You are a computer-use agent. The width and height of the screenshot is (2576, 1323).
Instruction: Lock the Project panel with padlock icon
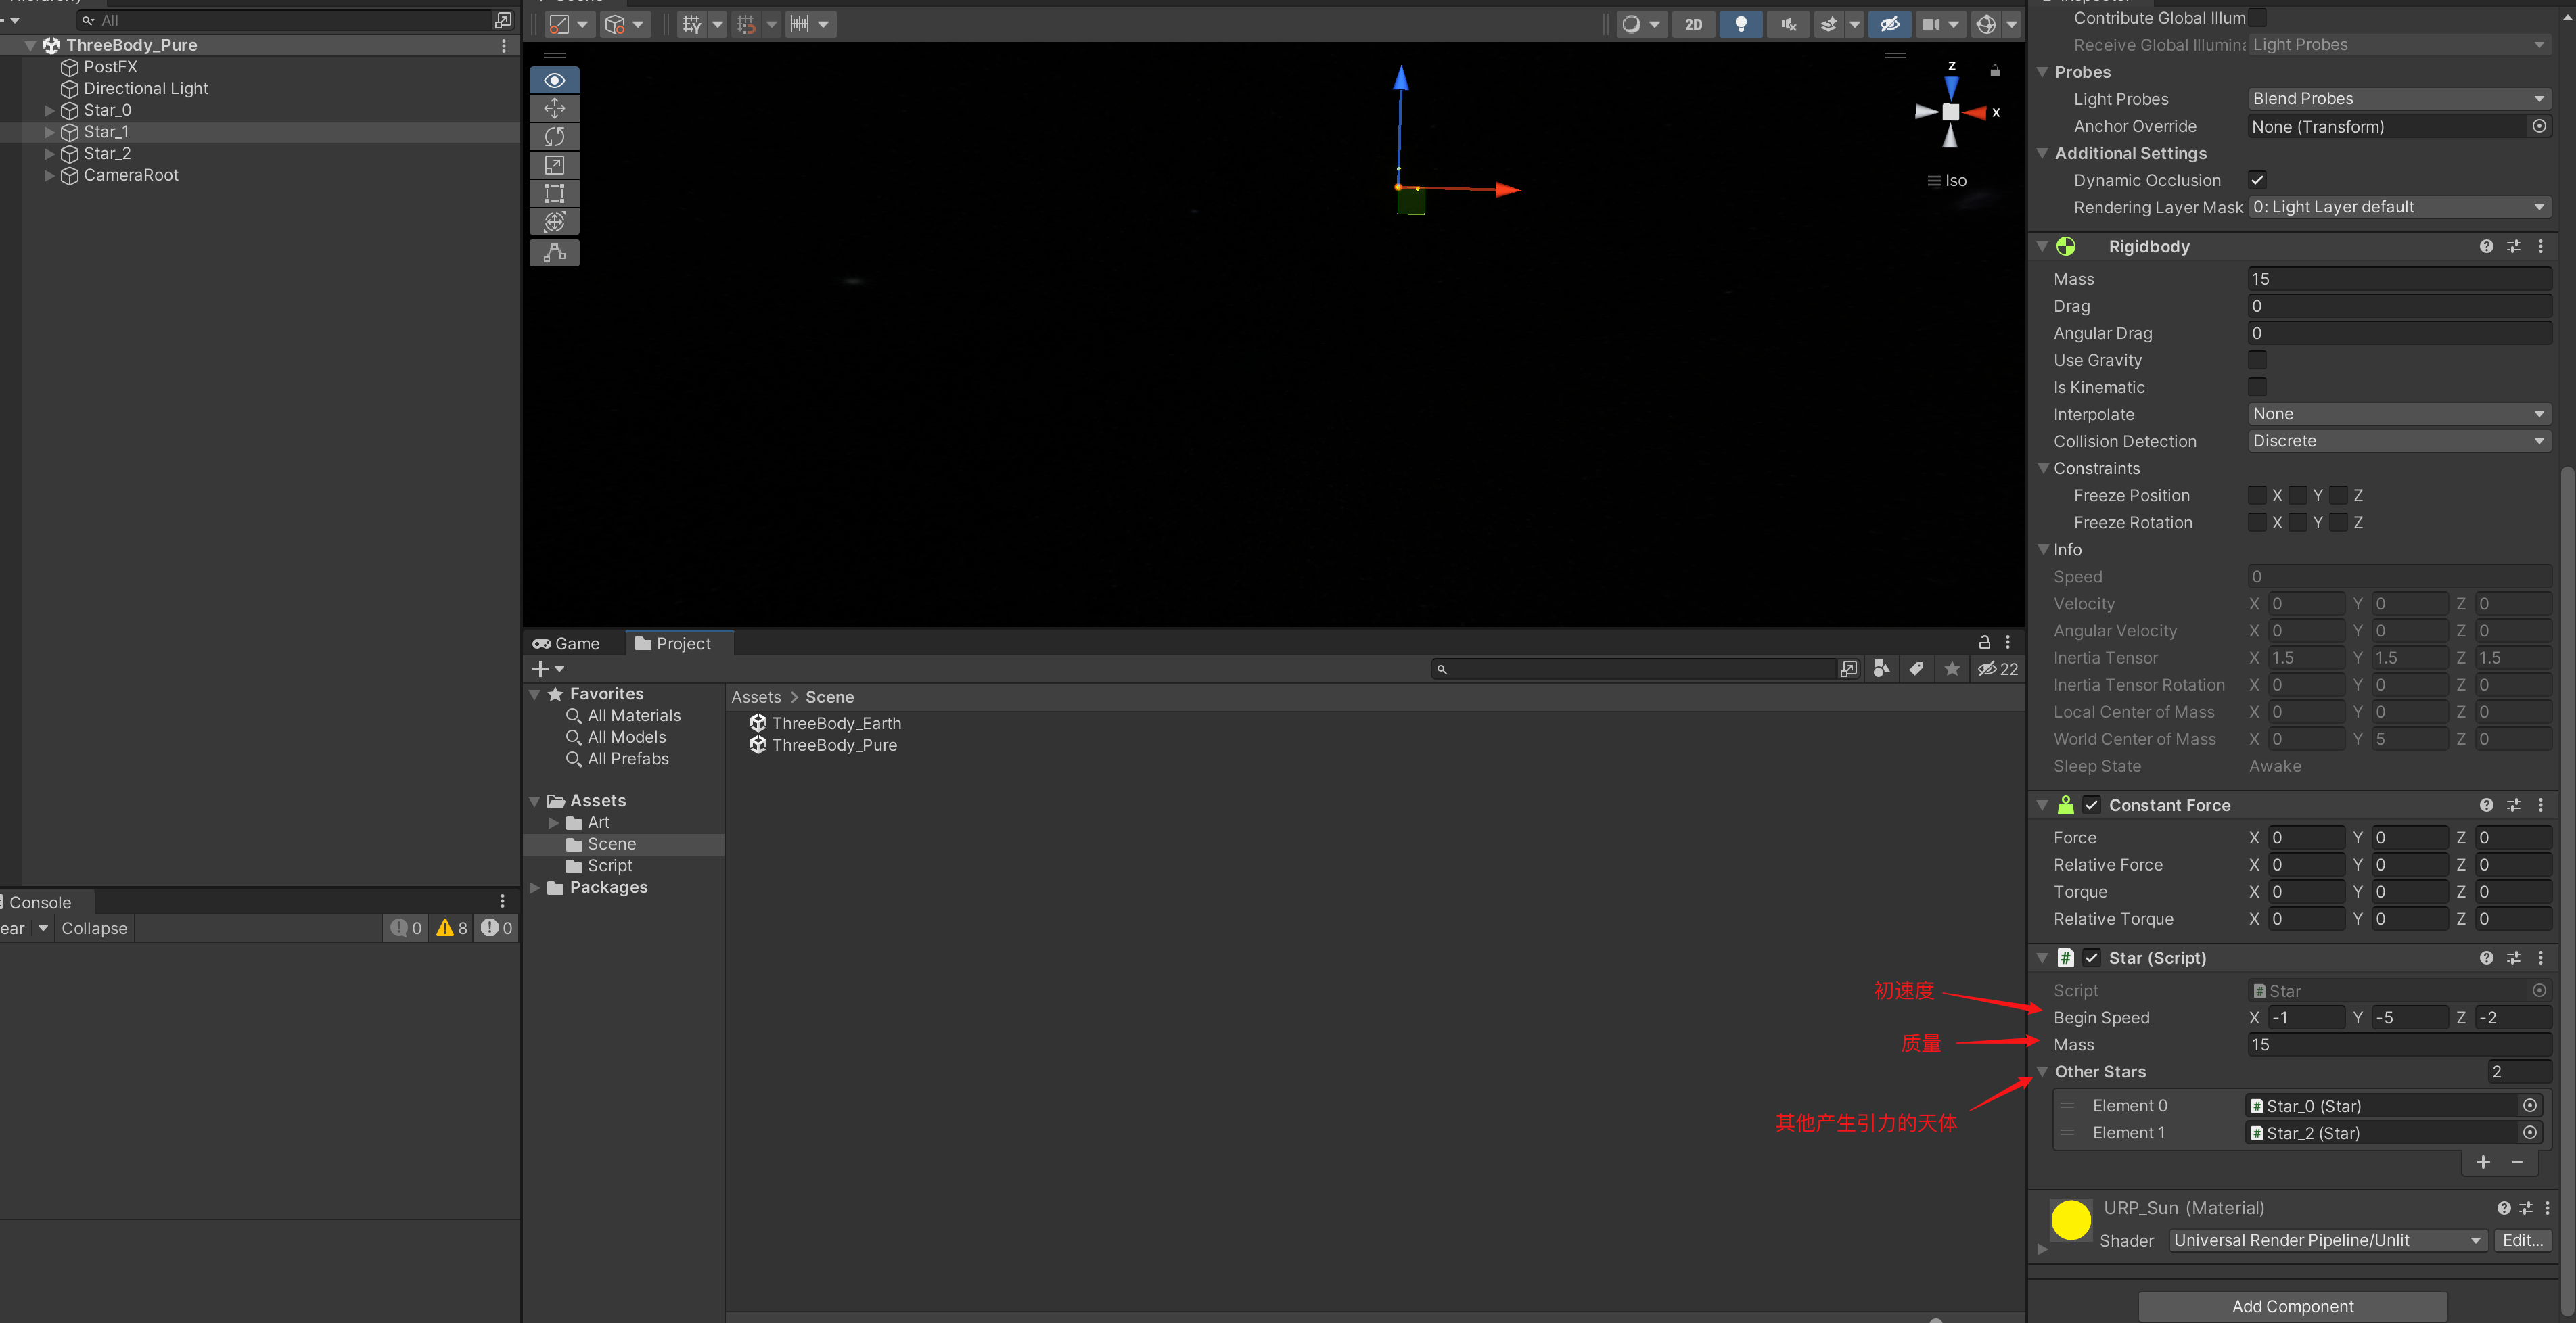[1985, 643]
